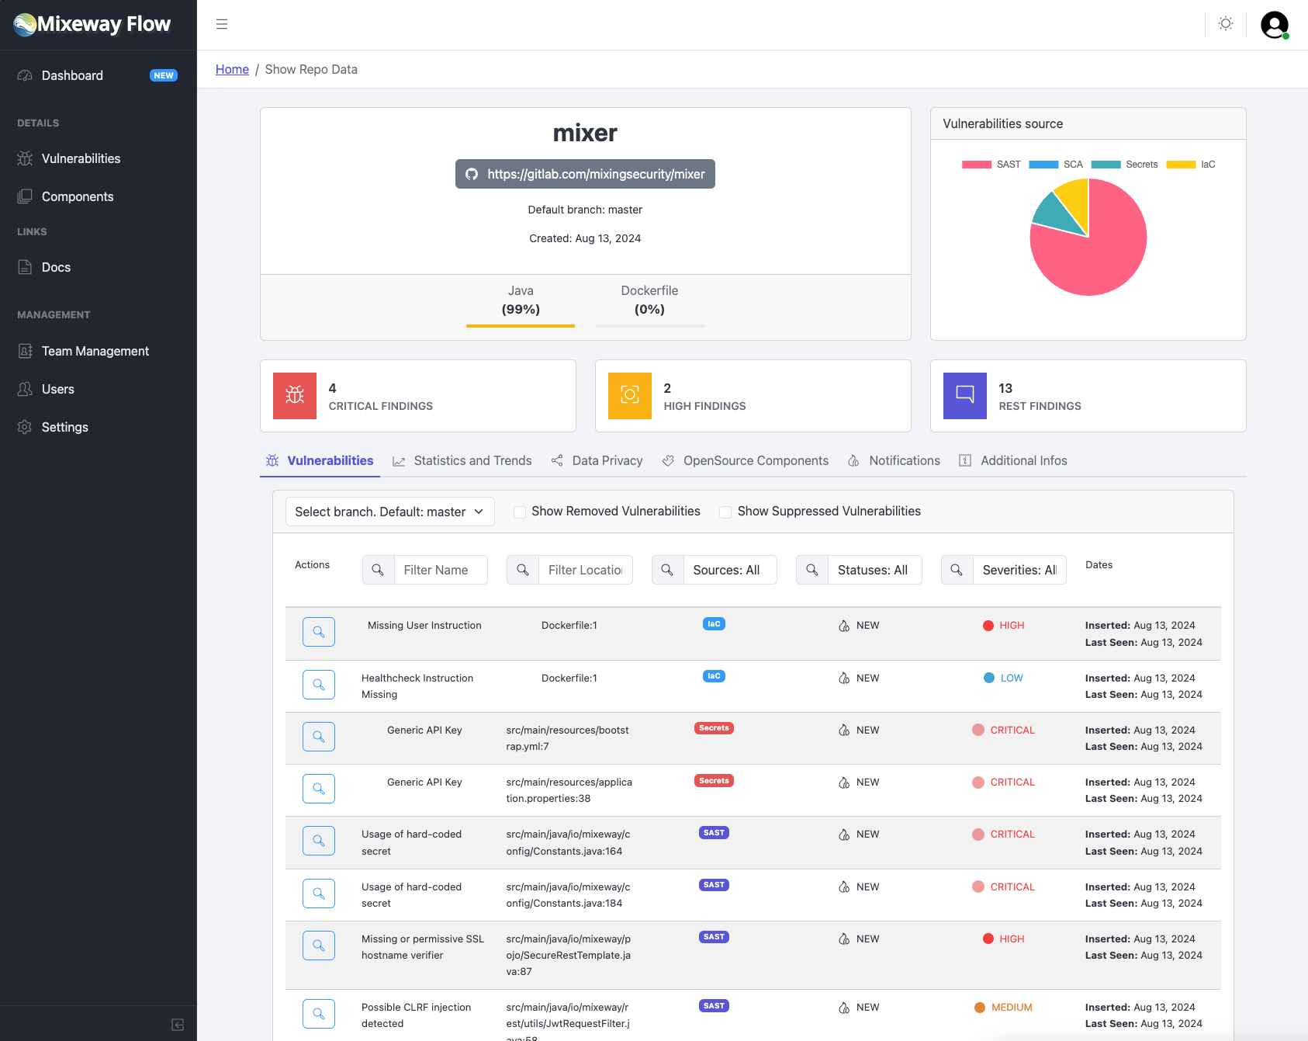Enable Show Removed Vulnerabilities checkbox
This screenshot has height=1041, width=1308.
pyautogui.click(x=520, y=512)
